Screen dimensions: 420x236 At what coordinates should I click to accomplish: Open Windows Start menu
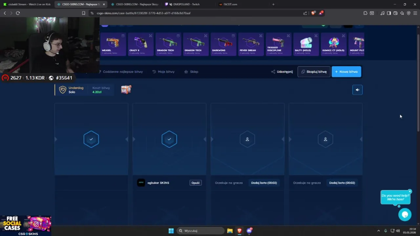tap(171, 231)
